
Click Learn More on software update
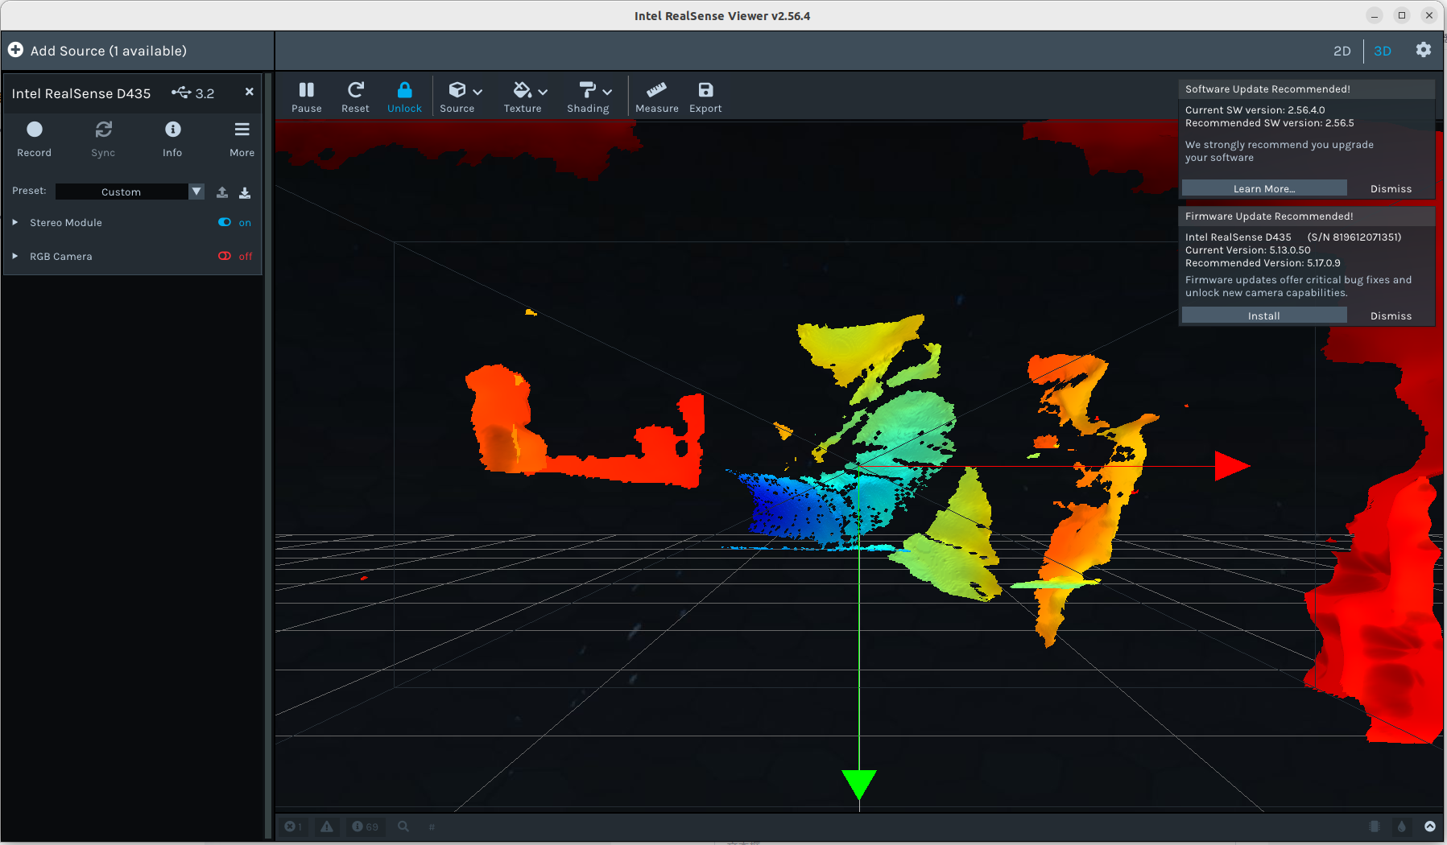click(x=1264, y=188)
